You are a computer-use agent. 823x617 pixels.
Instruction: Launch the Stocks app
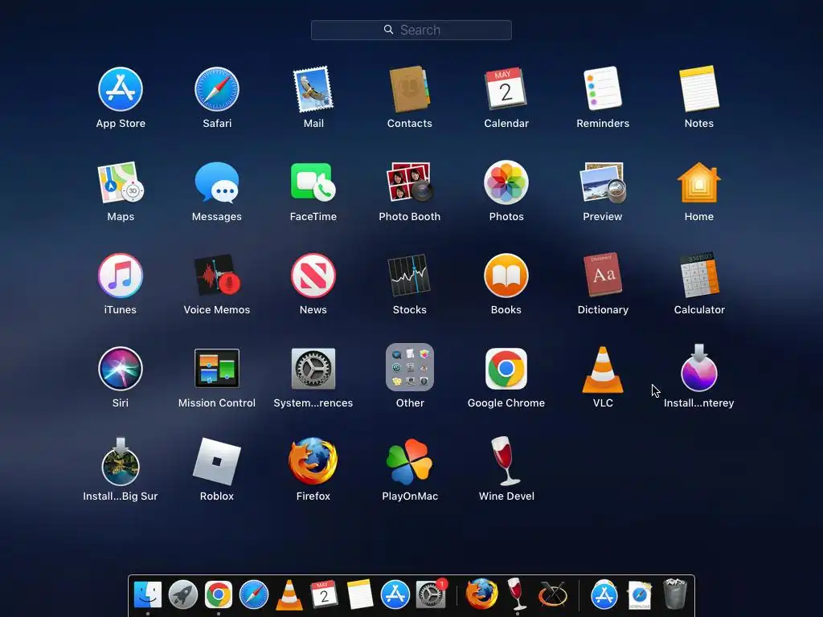point(409,276)
